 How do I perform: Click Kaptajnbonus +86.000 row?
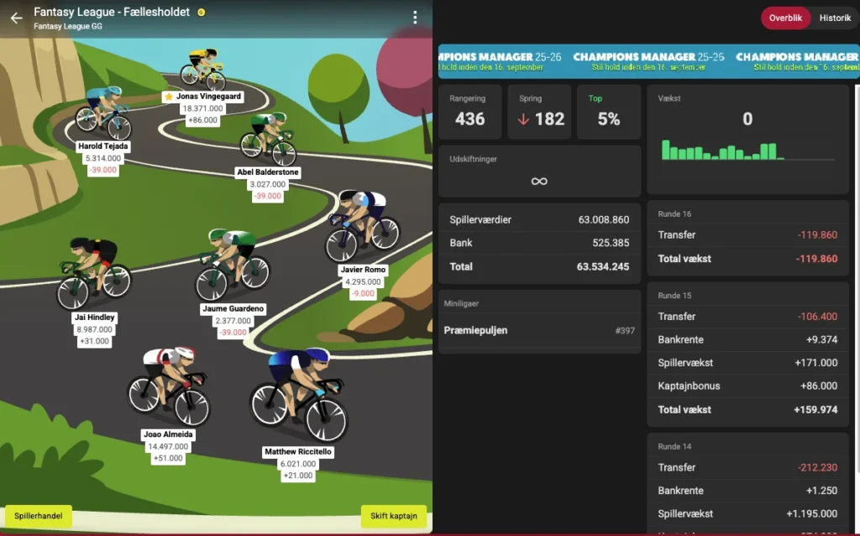747,386
